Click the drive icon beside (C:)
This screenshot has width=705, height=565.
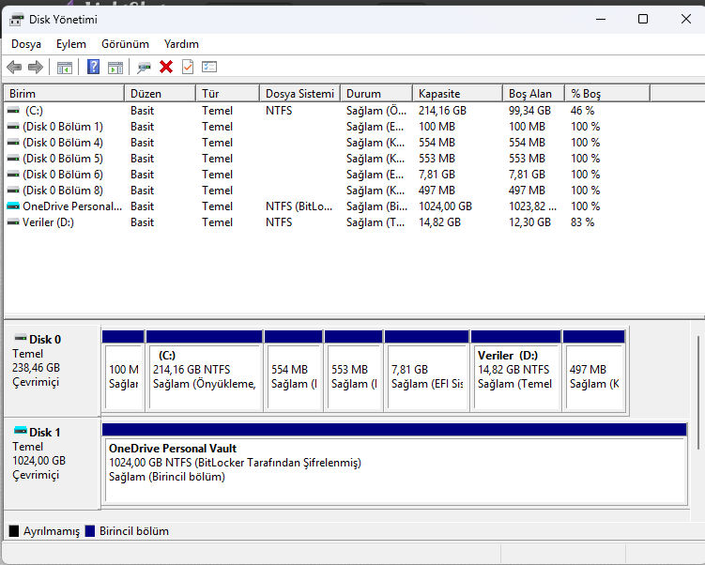13,110
